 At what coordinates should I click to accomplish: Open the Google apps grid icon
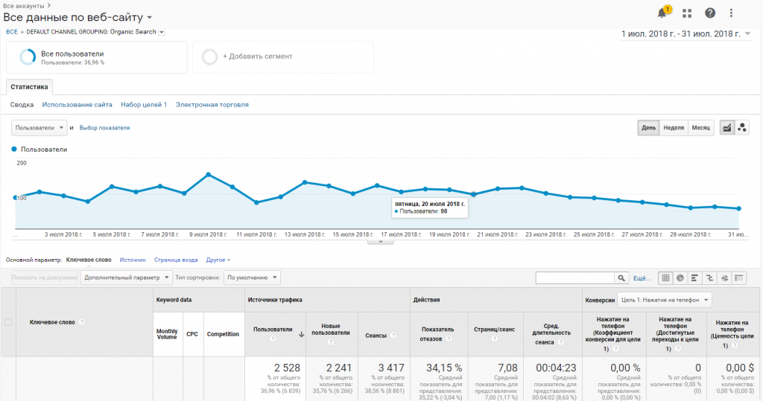coord(687,13)
